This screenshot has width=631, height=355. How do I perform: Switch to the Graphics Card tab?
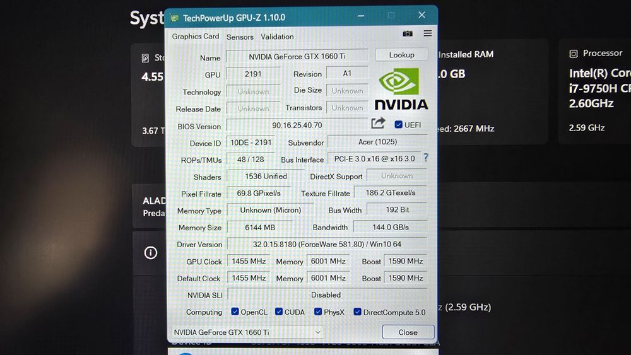coord(195,36)
